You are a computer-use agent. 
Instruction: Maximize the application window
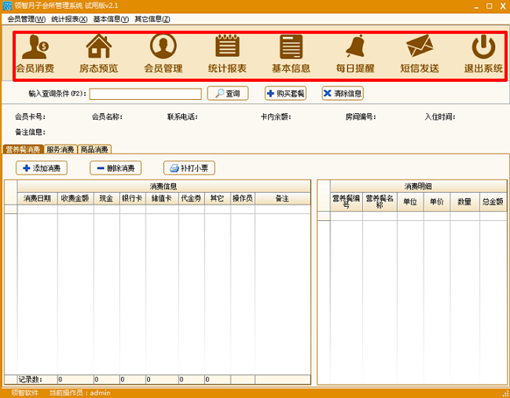[x=490, y=6]
